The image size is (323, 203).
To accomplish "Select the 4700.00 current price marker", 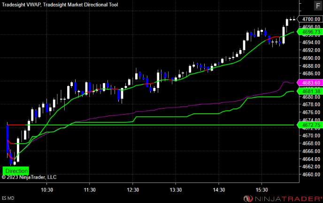I will coord(310,19).
